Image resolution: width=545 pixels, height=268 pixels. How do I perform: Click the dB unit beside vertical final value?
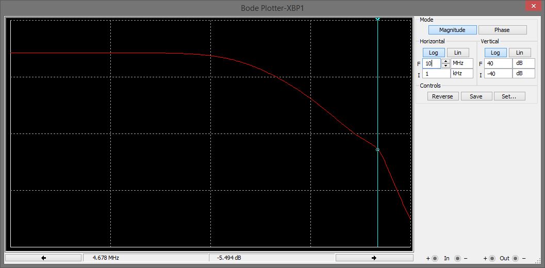[523, 63]
